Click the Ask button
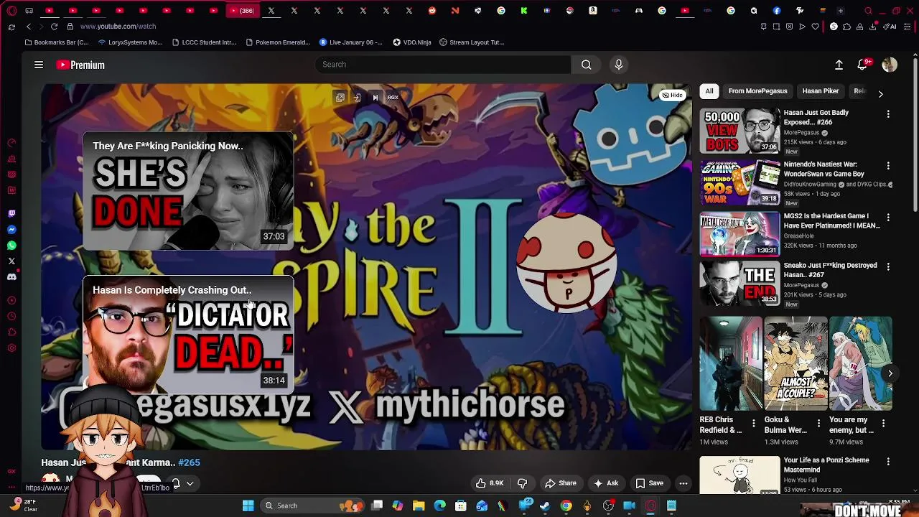Screen dimensions: 919x517 coord(605,483)
